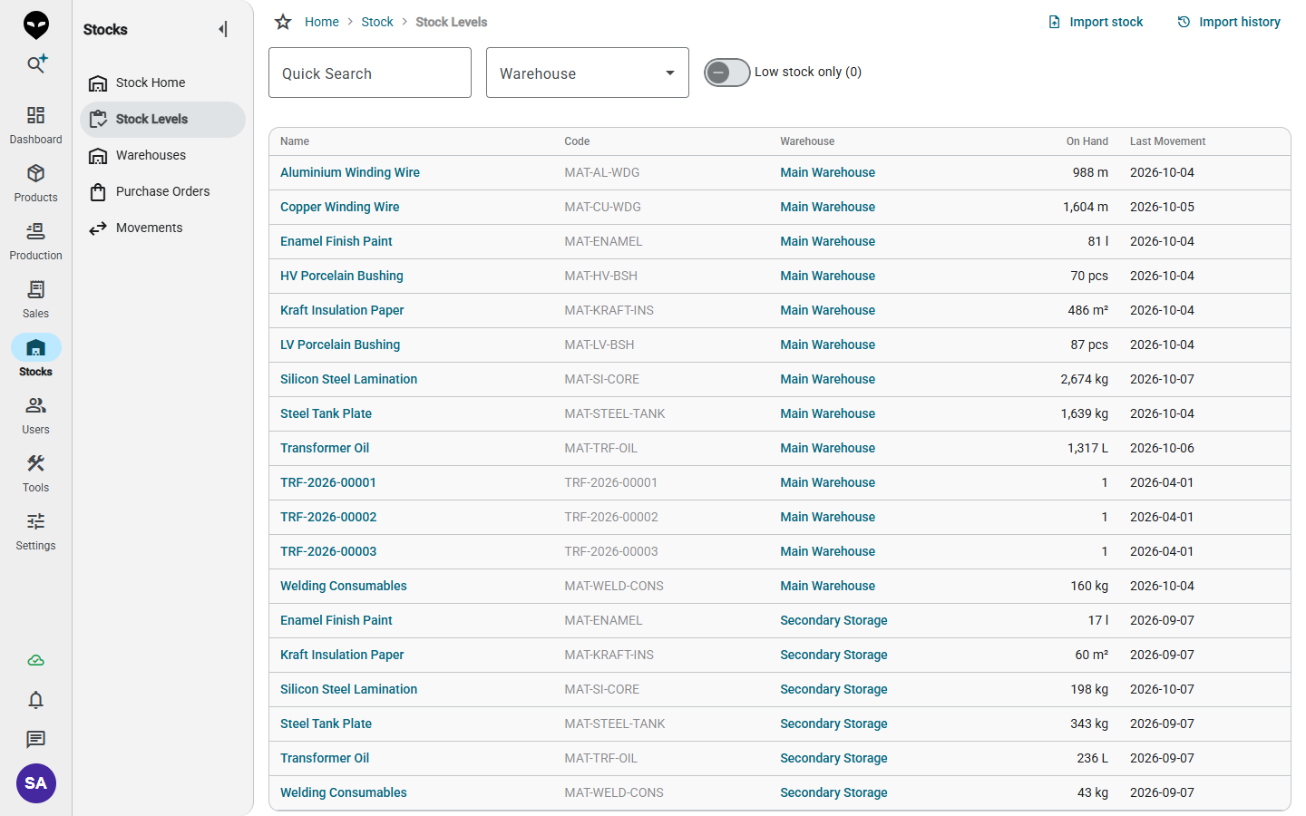Open the SA user avatar menu
Viewport: 1306px width, 816px height.
click(x=36, y=783)
